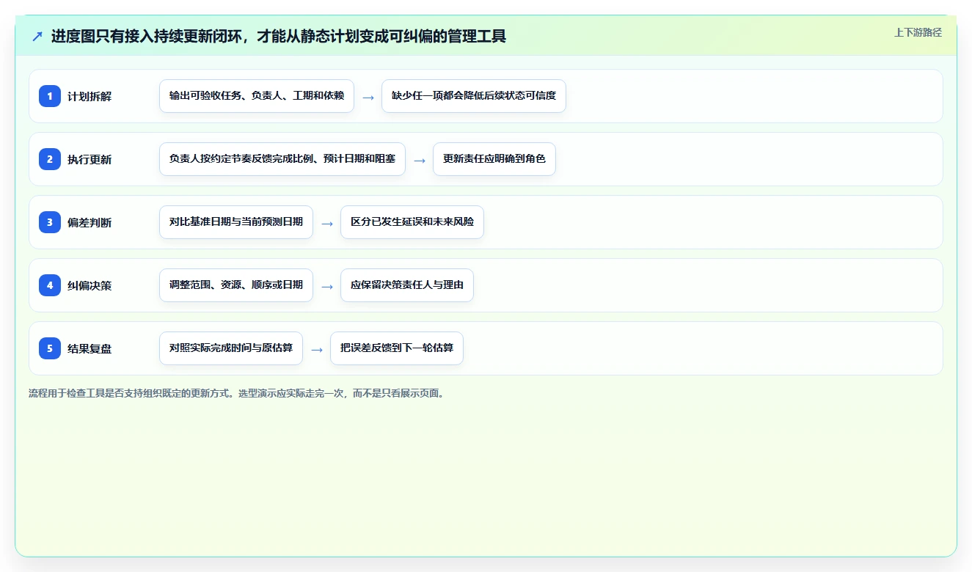Click 负责人按约定节奏反馈完成比例 box
The width and height of the screenshot is (972, 572).
coord(282,159)
